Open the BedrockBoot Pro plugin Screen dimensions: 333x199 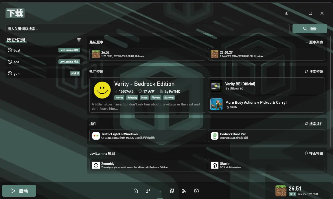coord(266,136)
